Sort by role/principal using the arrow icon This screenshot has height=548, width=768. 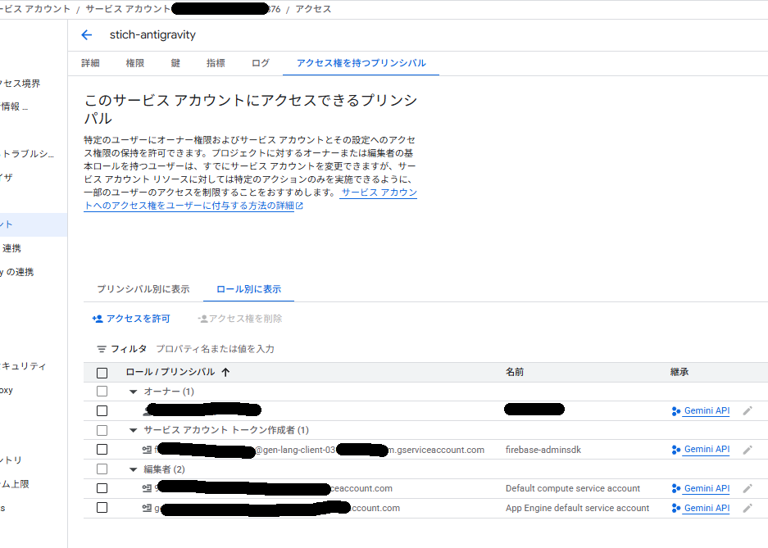(x=226, y=372)
